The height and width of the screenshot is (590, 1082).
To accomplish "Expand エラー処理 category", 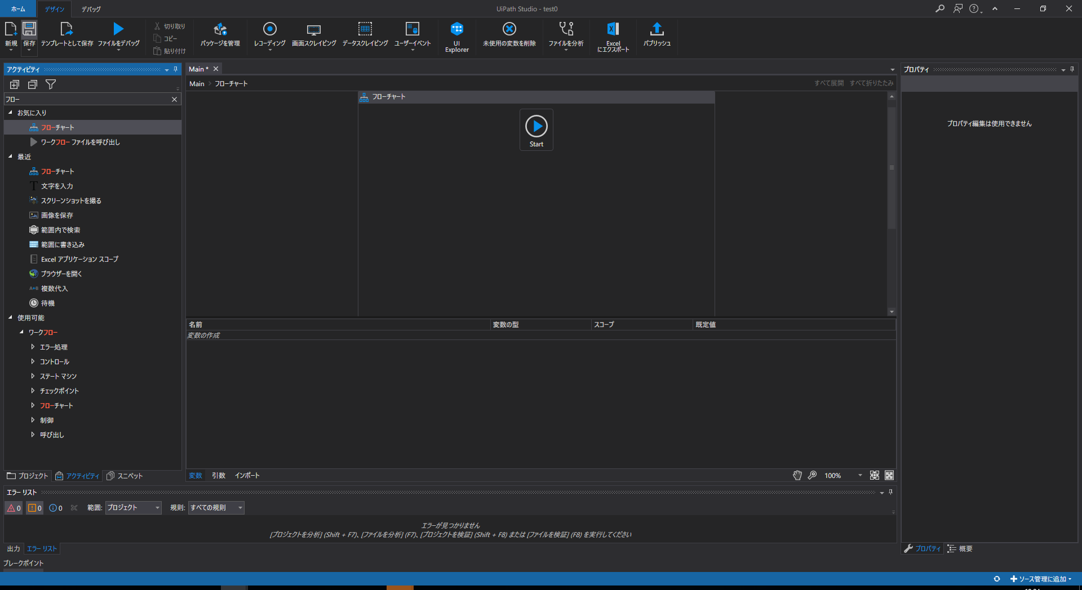I will [x=33, y=347].
